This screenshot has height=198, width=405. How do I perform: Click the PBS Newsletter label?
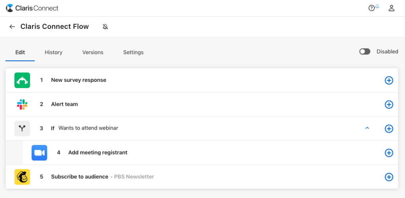(x=134, y=177)
